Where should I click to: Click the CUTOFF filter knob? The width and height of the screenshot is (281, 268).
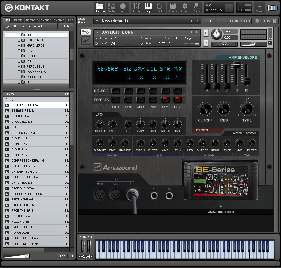(205, 109)
